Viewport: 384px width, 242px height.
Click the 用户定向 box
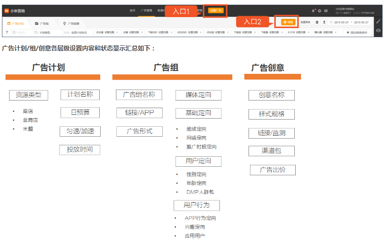(x=198, y=161)
